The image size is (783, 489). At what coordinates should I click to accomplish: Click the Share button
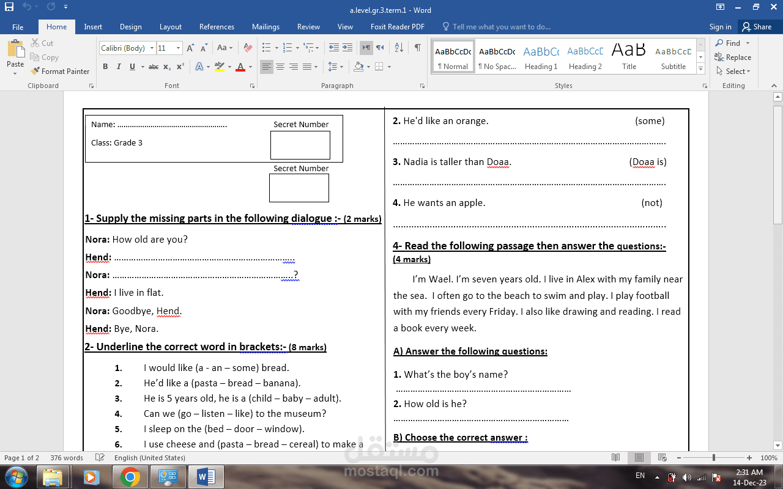pos(757,27)
